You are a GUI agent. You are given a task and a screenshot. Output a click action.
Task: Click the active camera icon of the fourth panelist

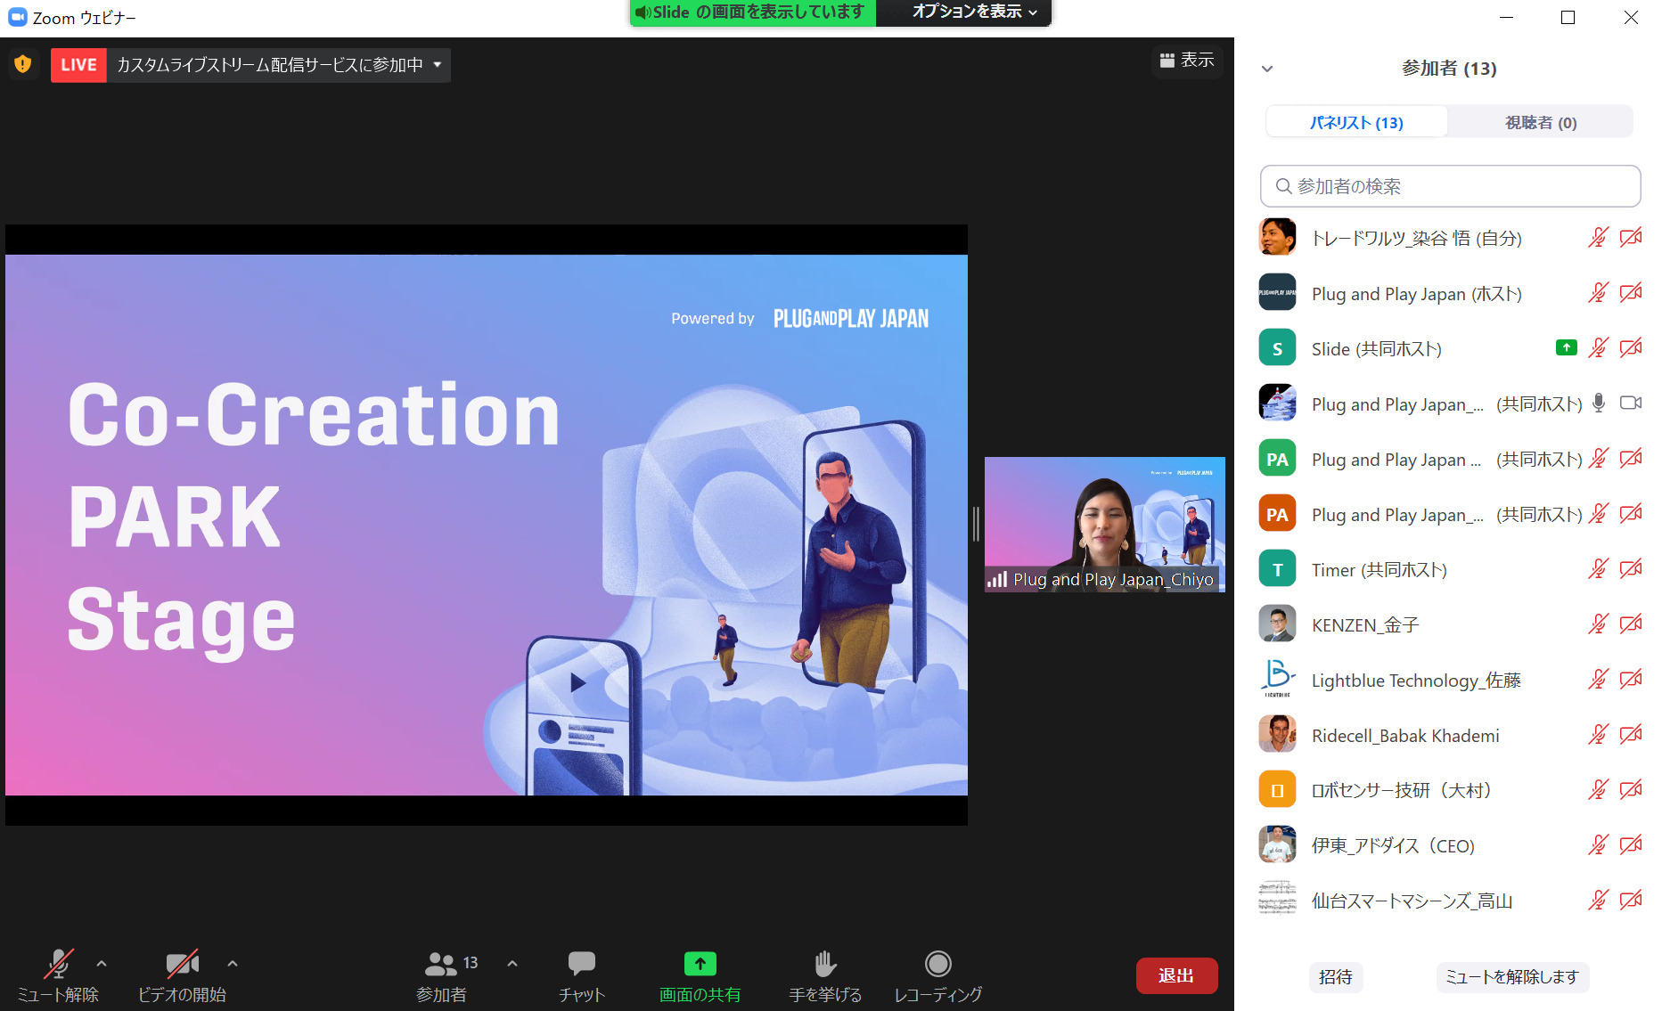1631,404
